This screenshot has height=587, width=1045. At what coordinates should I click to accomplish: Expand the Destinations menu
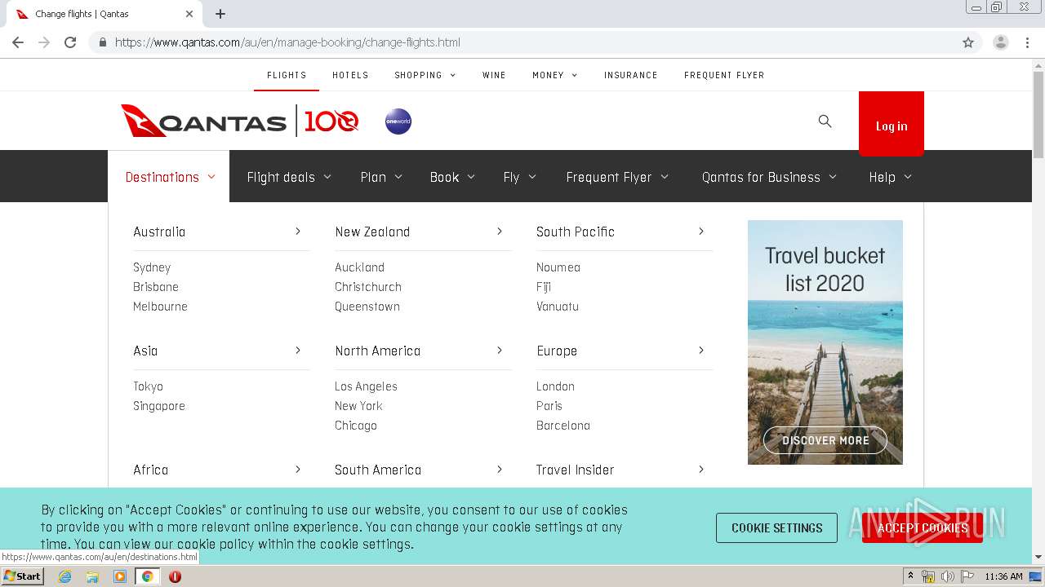click(170, 177)
